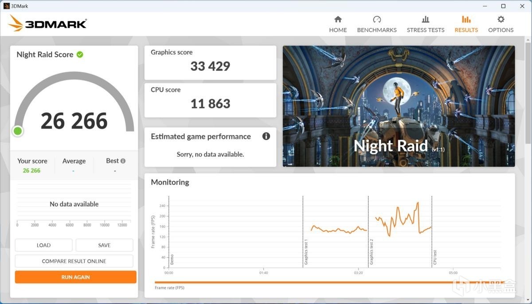Click the Average column label
The width and height of the screenshot is (532, 304).
pyautogui.click(x=74, y=161)
